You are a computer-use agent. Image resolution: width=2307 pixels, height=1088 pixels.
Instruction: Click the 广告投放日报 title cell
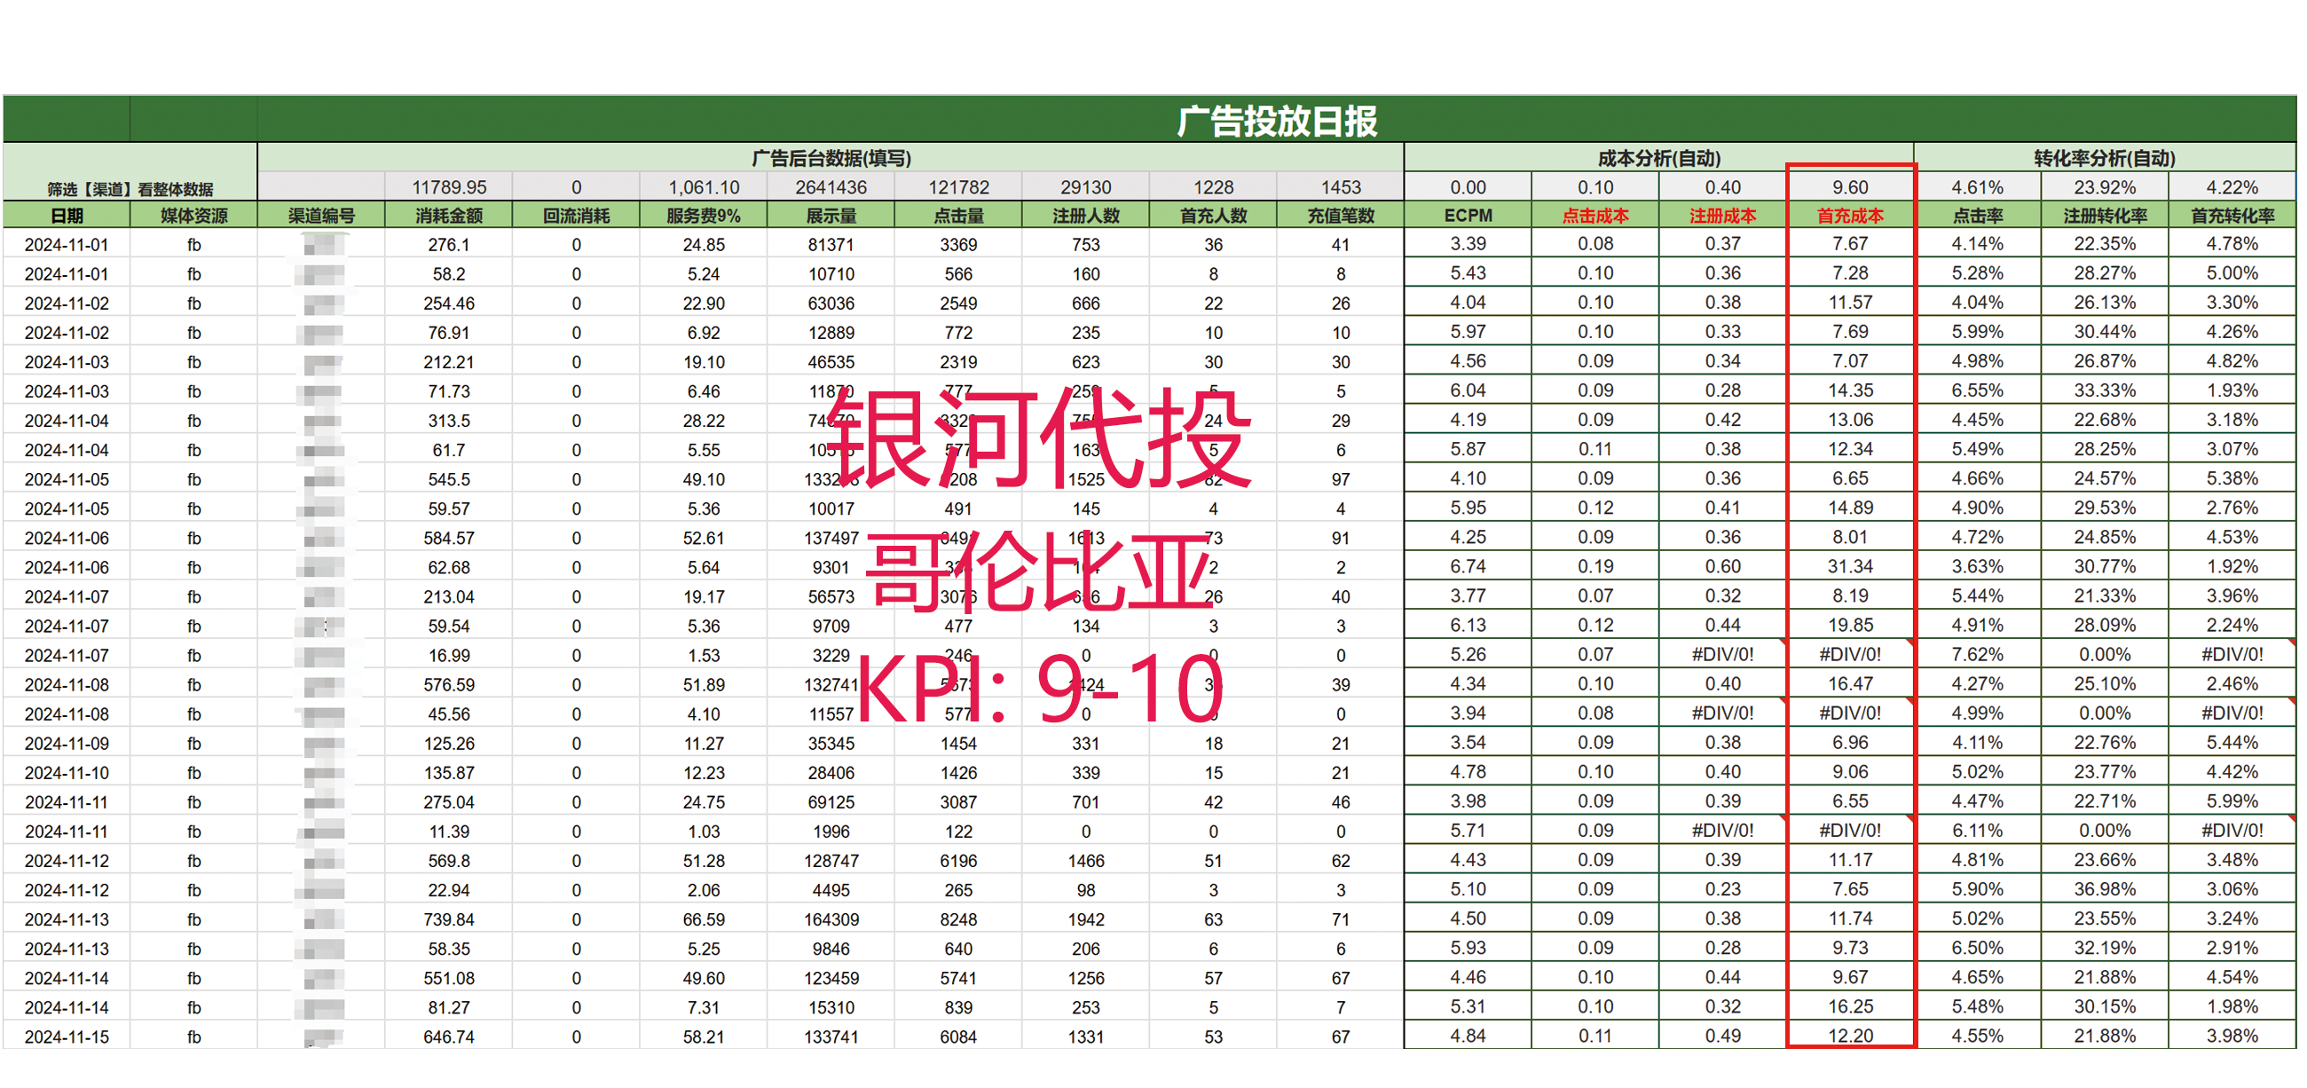[1276, 120]
